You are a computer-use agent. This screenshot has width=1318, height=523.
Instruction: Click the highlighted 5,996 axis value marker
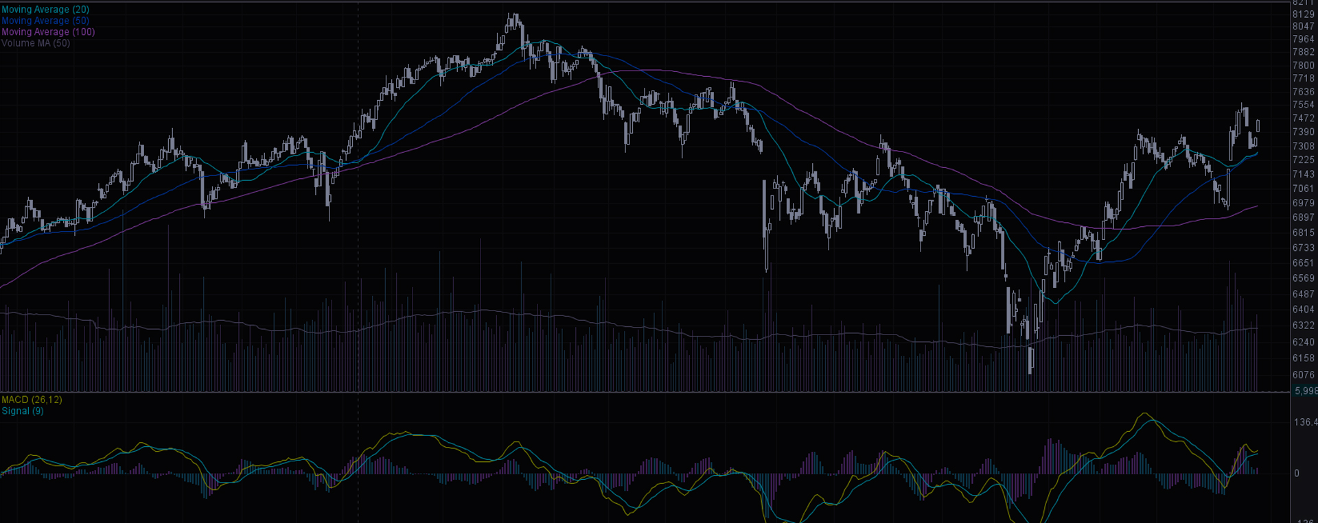[1305, 391]
